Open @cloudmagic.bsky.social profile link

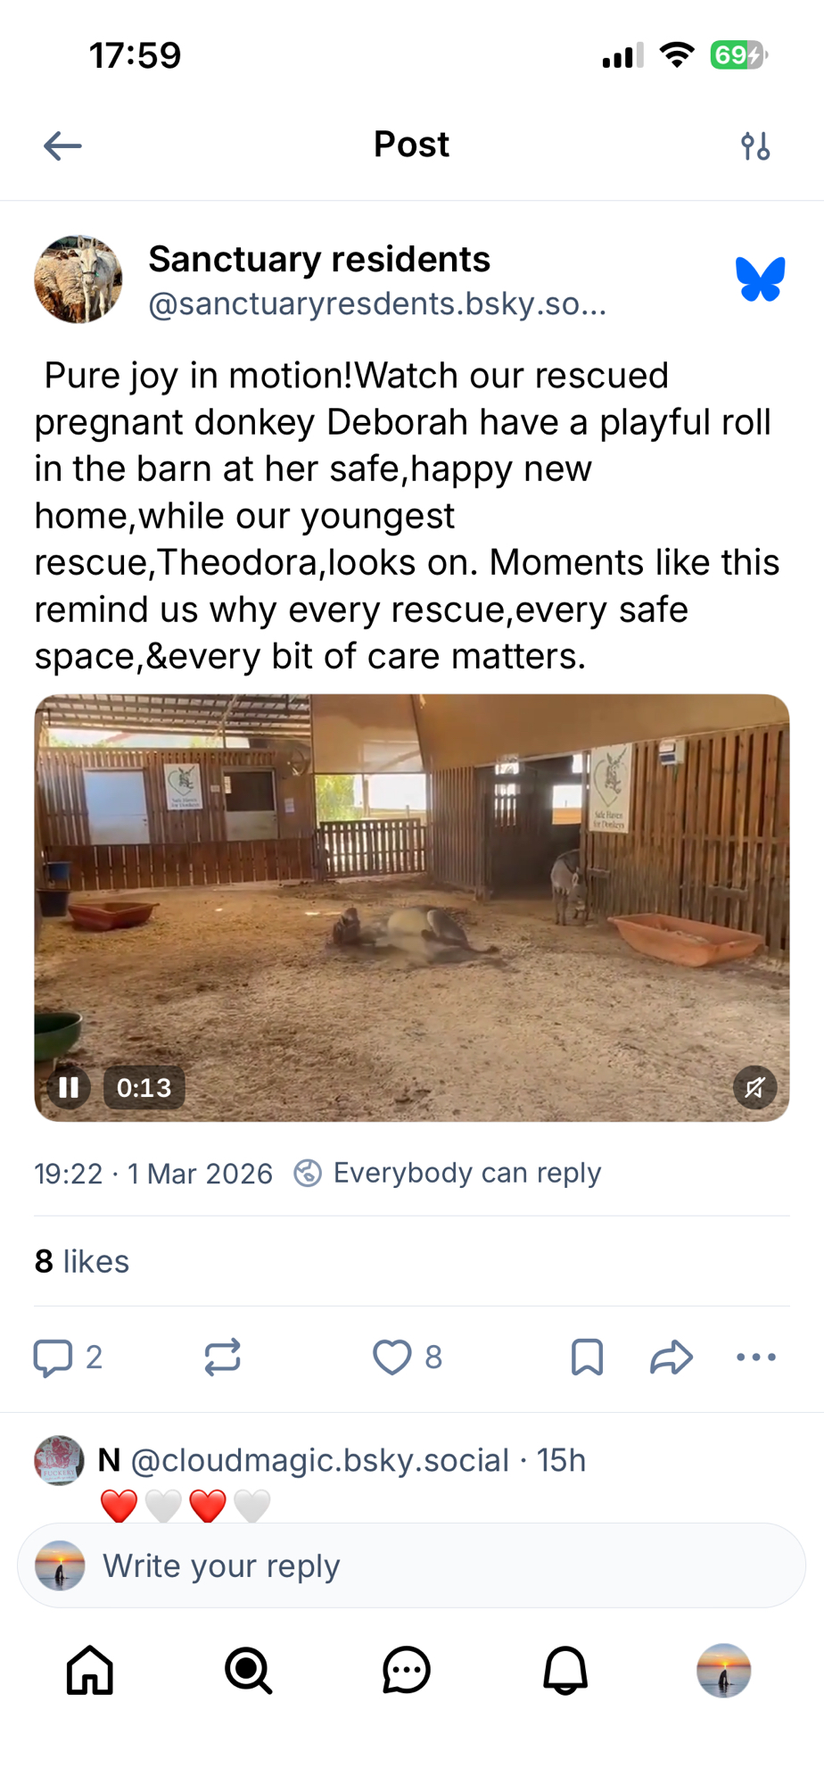pyautogui.click(x=320, y=1460)
